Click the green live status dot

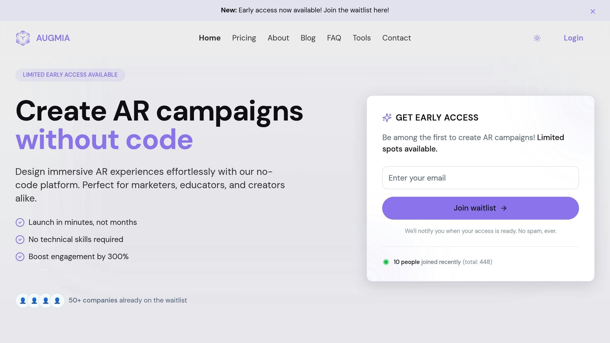coord(386,262)
